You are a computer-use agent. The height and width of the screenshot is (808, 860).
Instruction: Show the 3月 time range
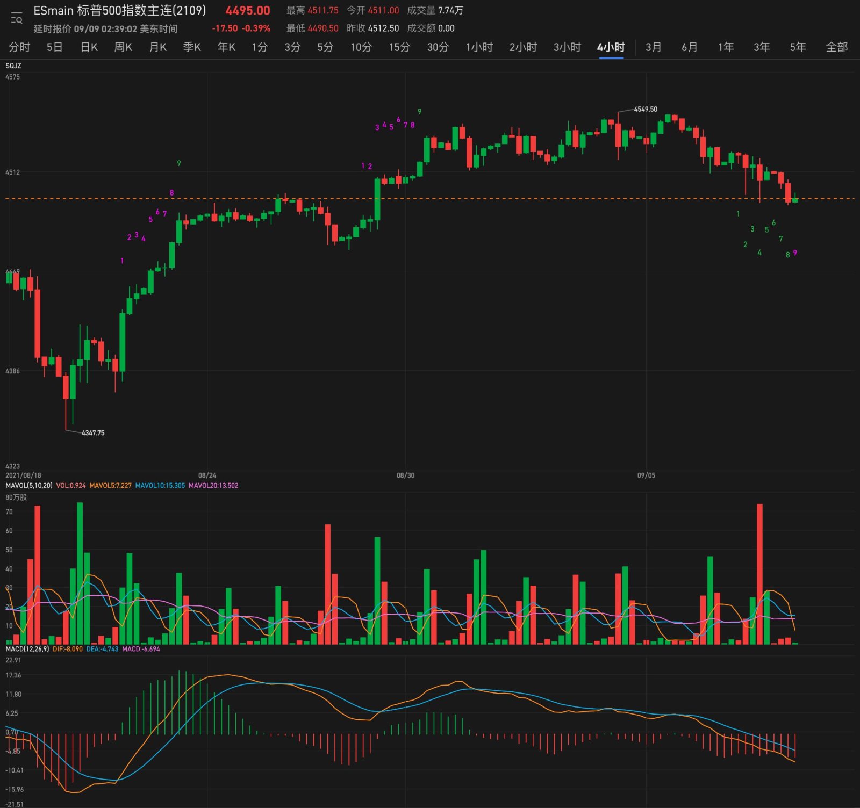pyautogui.click(x=654, y=47)
